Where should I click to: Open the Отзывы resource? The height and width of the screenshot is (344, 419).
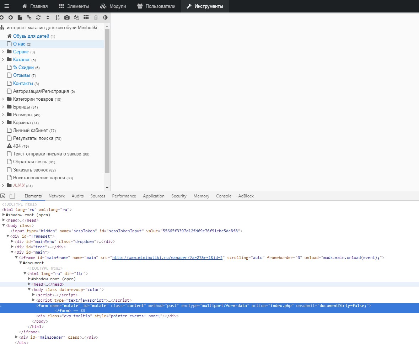click(x=21, y=75)
